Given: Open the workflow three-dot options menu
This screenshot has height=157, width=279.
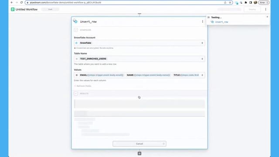Looking at the screenshot, I should click(265, 9).
